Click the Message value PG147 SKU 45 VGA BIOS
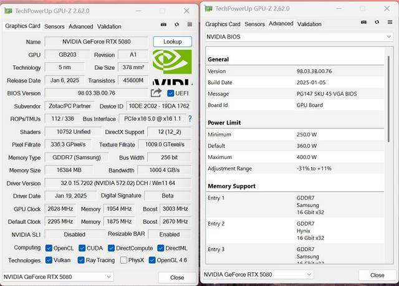The height and width of the screenshot is (286, 399). click(x=327, y=94)
